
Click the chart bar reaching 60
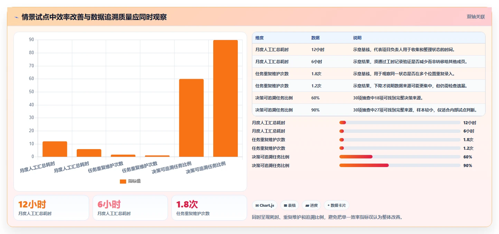tap(191, 118)
